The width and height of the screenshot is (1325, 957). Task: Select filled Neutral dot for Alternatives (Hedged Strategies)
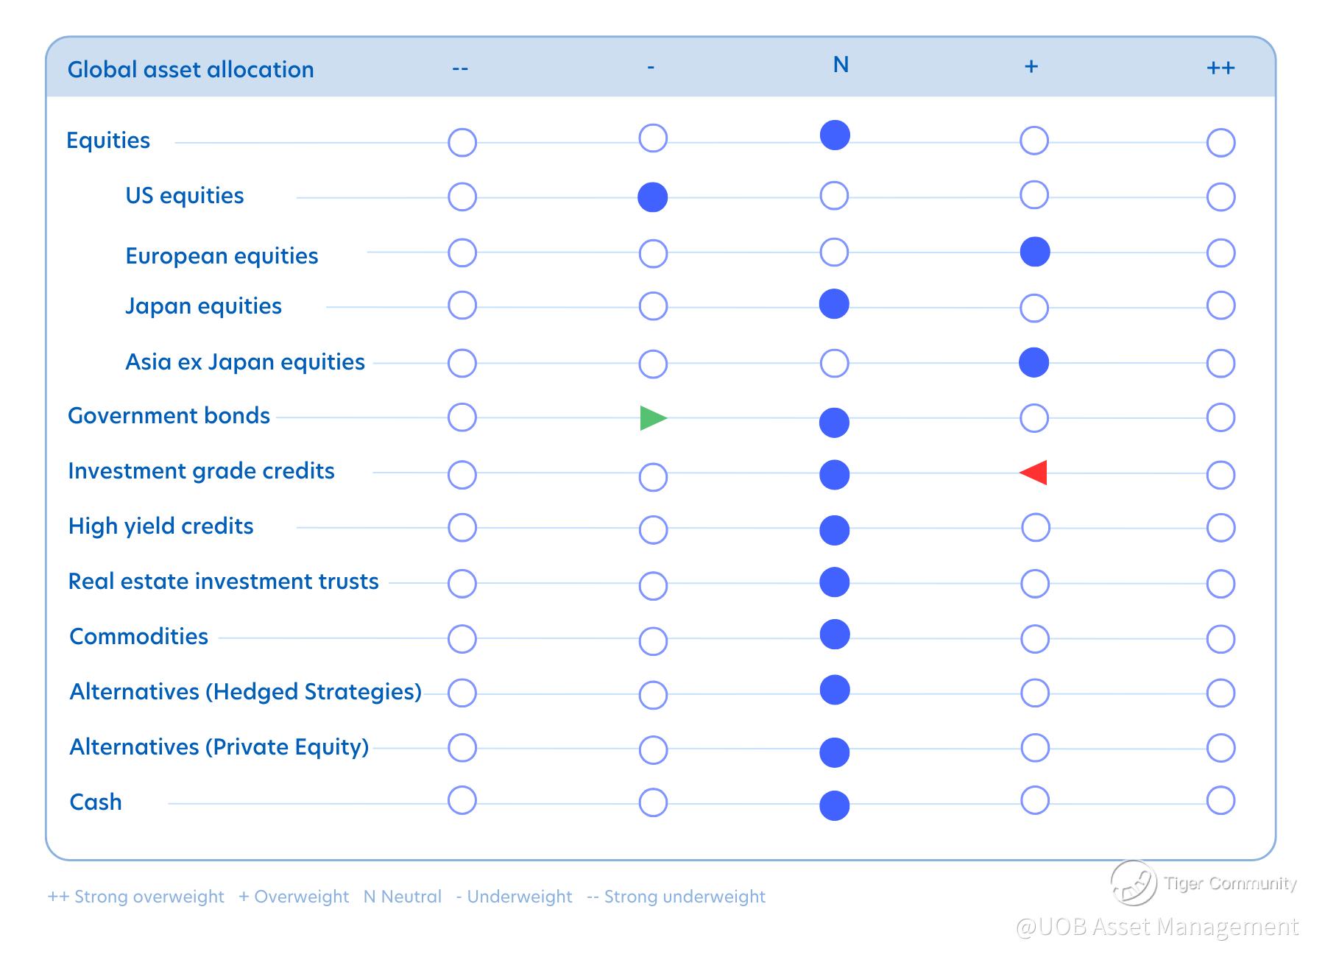pyautogui.click(x=835, y=690)
